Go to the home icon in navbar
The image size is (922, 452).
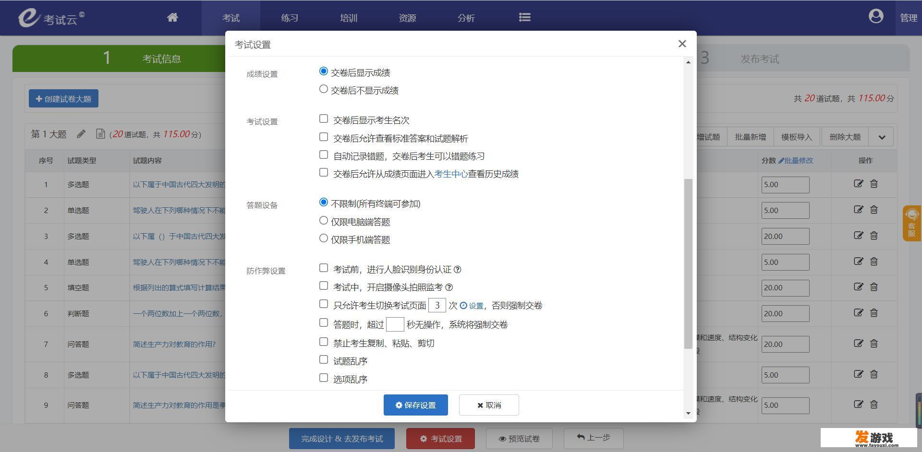[x=172, y=18]
